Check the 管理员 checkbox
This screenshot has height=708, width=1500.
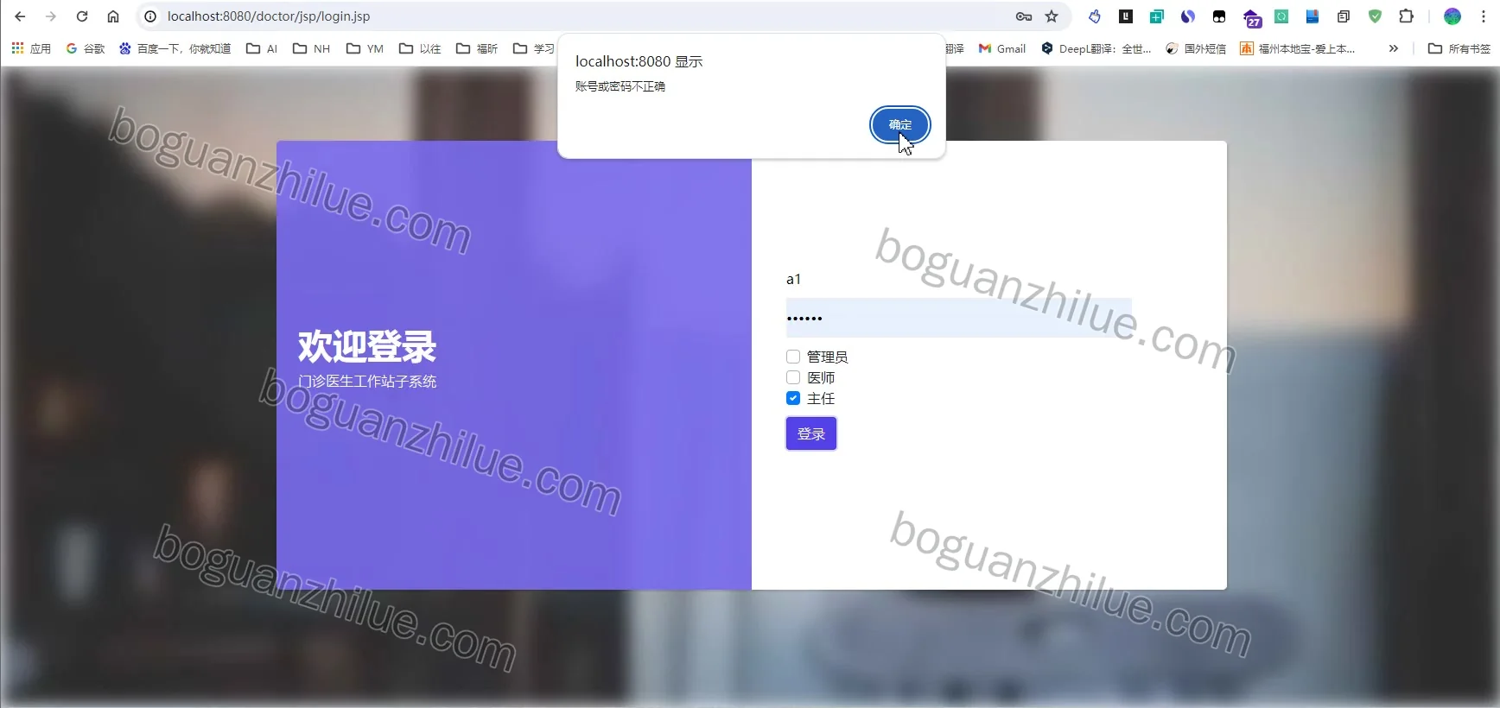pyautogui.click(x=793, y=357)
